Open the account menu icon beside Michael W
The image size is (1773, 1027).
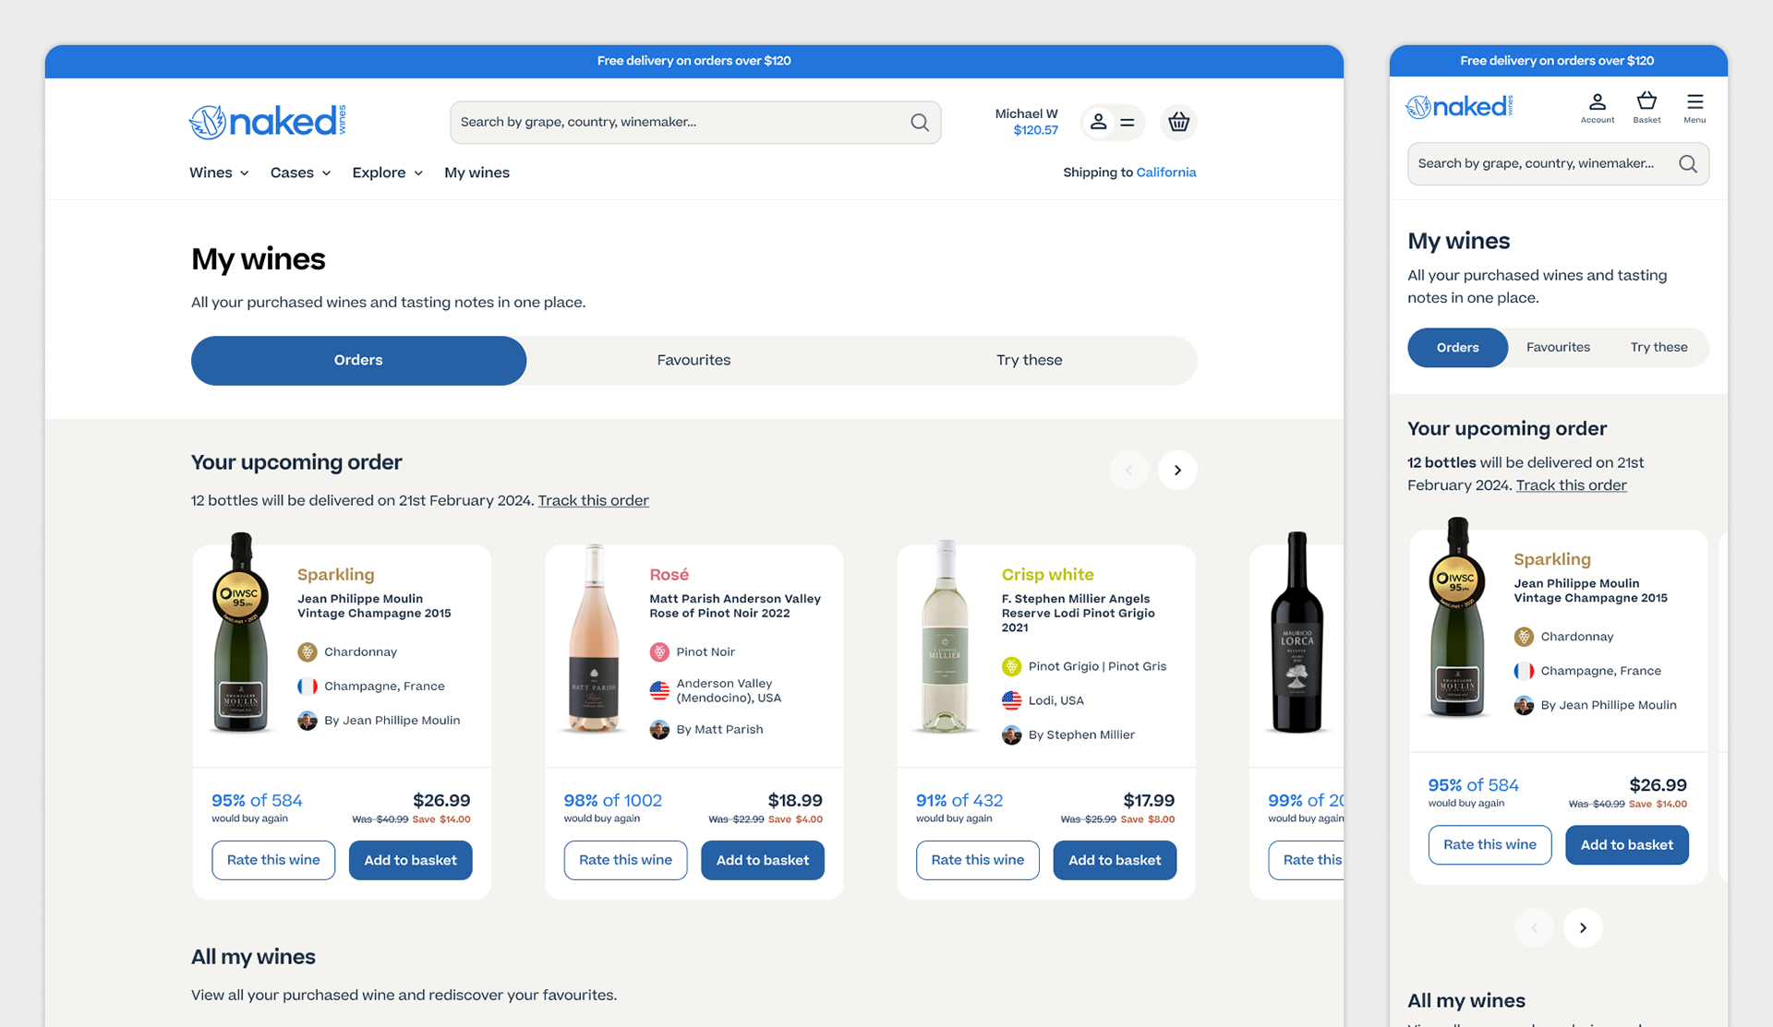click(x=1113, y=122)
